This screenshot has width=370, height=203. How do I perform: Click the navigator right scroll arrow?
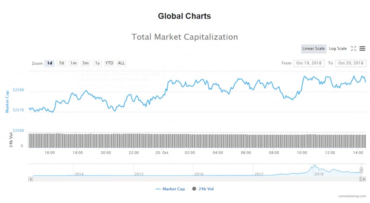coord(364,179)
